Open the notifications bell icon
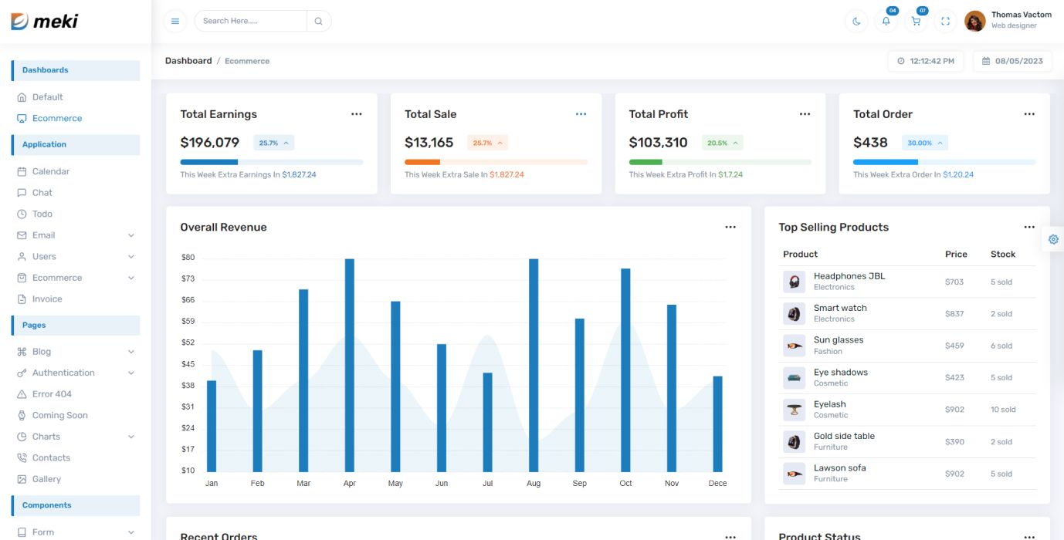 click(886, 21)
